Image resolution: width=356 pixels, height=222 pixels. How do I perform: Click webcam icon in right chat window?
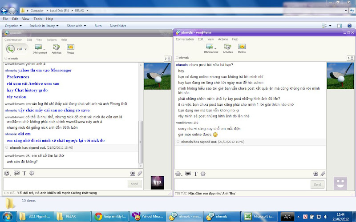pyautogui.click(x=316, y=174)
